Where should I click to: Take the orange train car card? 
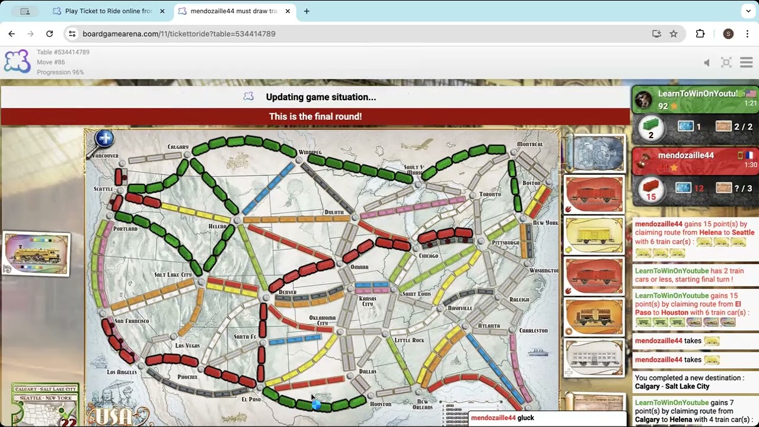click(594, 317)
